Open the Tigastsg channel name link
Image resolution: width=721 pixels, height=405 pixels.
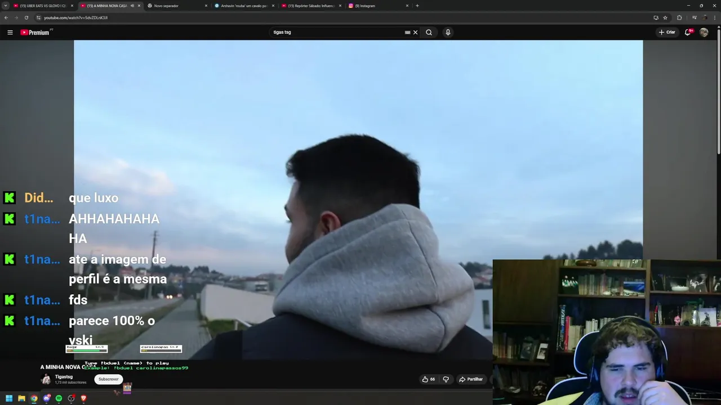(x=64, y=377)
